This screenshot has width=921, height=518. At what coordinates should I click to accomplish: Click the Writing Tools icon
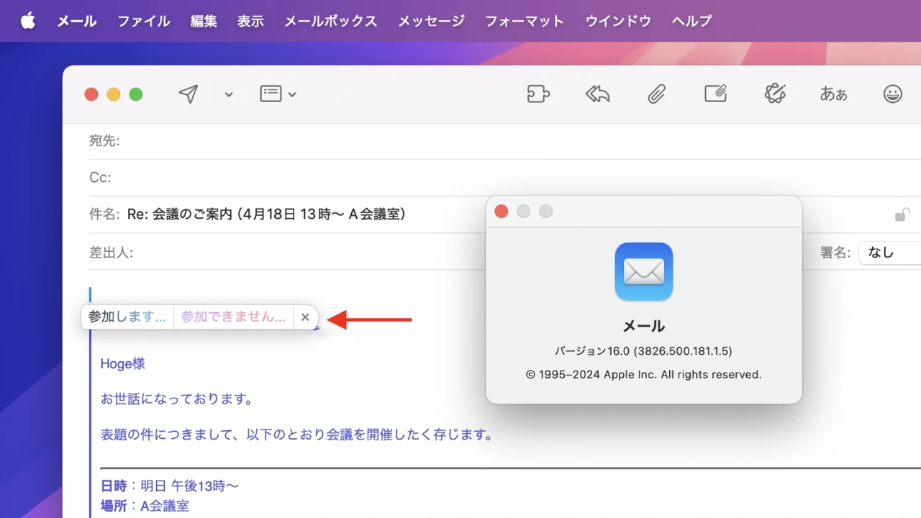(775, 94)
